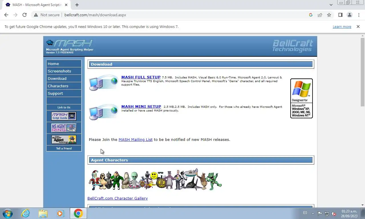Open the MASH Mailing List link

tap(135, 139)
